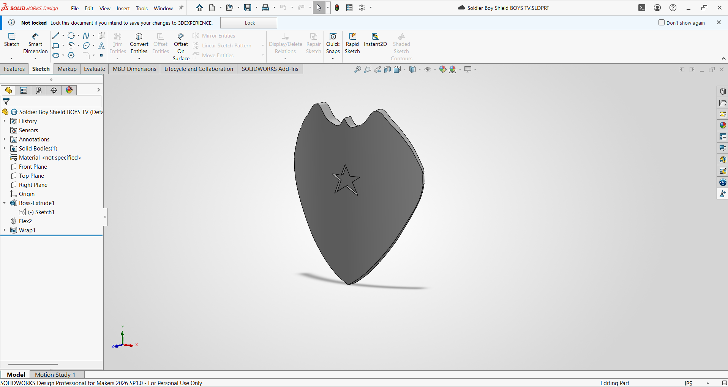Select the Smart Dimension tool

pyautogui.click(x=35, y=43)
